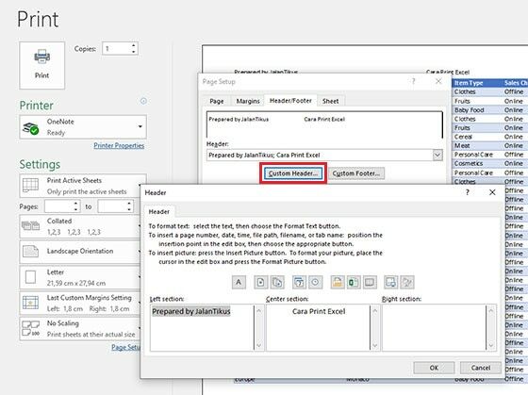The width and height of the screenshot is (528, 395).
Task: Open the No Scaling dropdown
Action: tap(140, 328)
